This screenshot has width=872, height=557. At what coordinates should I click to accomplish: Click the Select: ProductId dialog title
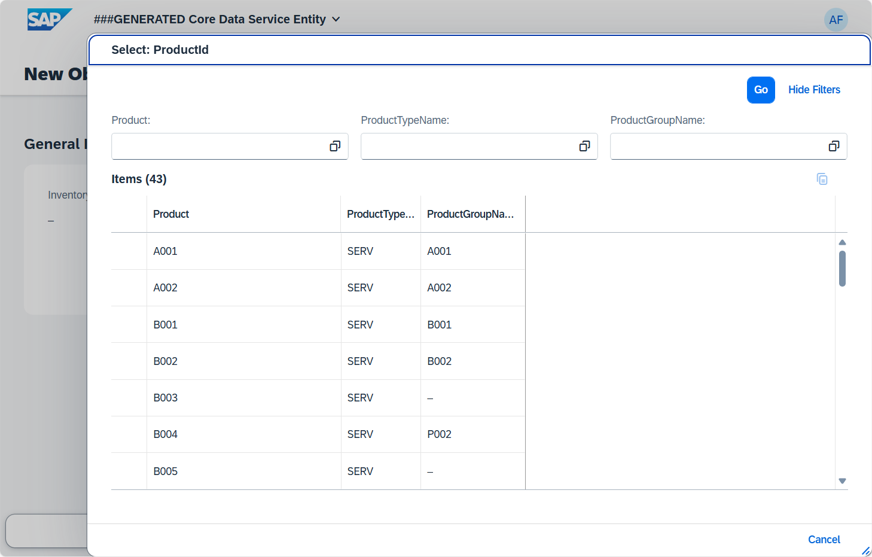pyautogui.click(x=160, y=50)
